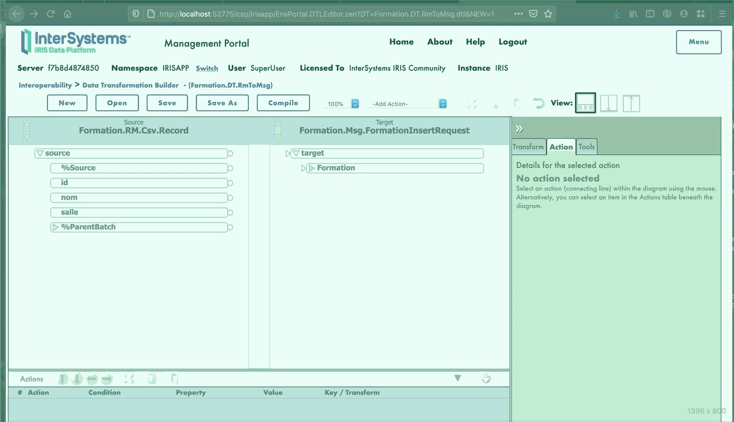Image resolution: width=734 pixels, height=422 pixels.
Task: Click the undo arrow icon in toolbar
Action: 538,103
